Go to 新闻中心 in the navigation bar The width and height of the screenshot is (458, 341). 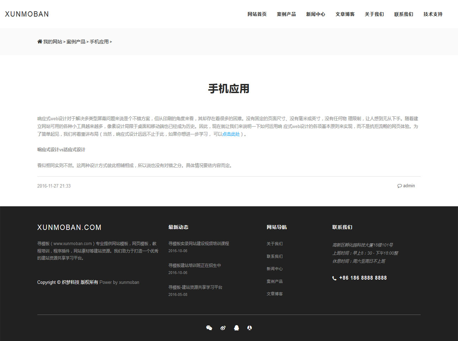[x=315, y=14]
